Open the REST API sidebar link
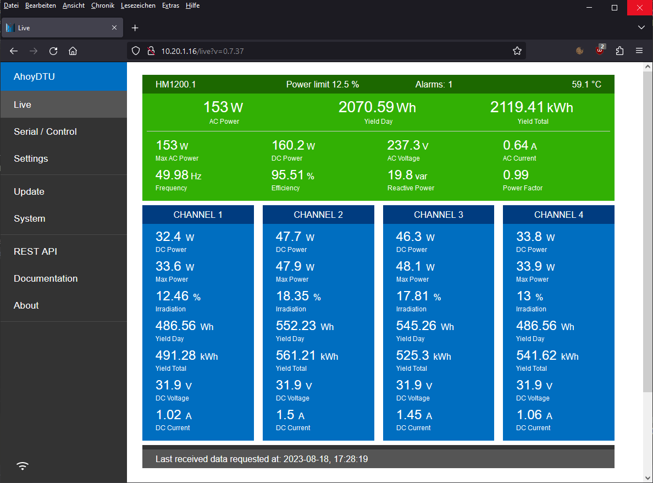This screenshot has width=653, height=483. tap(35, 251)
